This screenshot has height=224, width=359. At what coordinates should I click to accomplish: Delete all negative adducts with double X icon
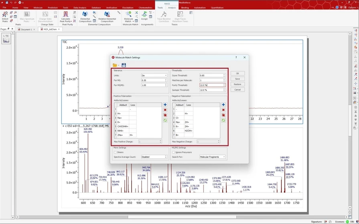click(223, 115)
